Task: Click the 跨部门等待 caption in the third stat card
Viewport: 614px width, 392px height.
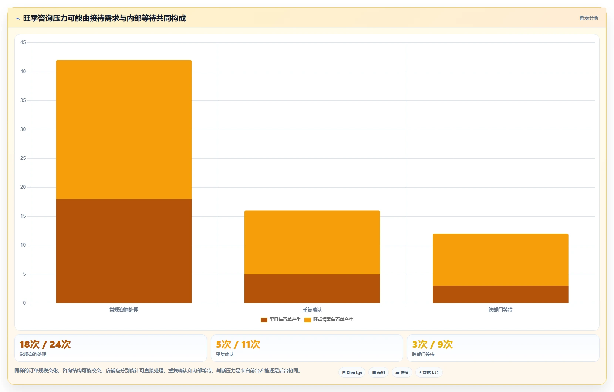Action: click(x=423, y=354)
